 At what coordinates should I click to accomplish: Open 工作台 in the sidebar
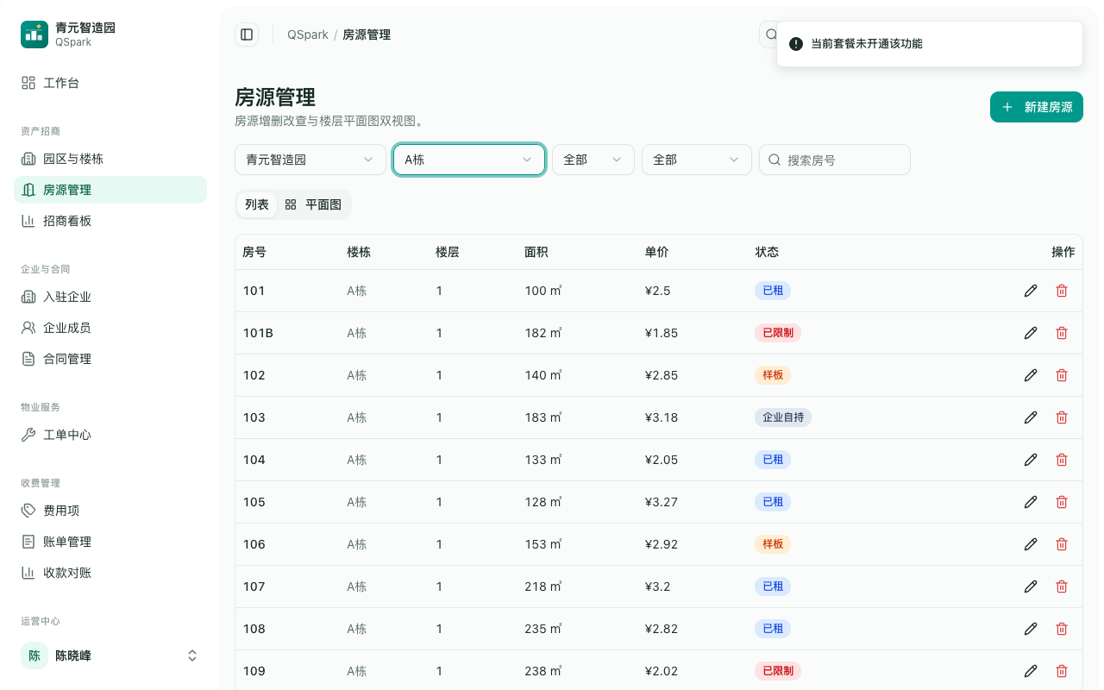click(110, 83)
